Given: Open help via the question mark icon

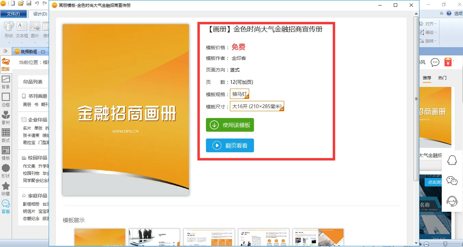Looking at the screenshot, I should click(449, 13).
